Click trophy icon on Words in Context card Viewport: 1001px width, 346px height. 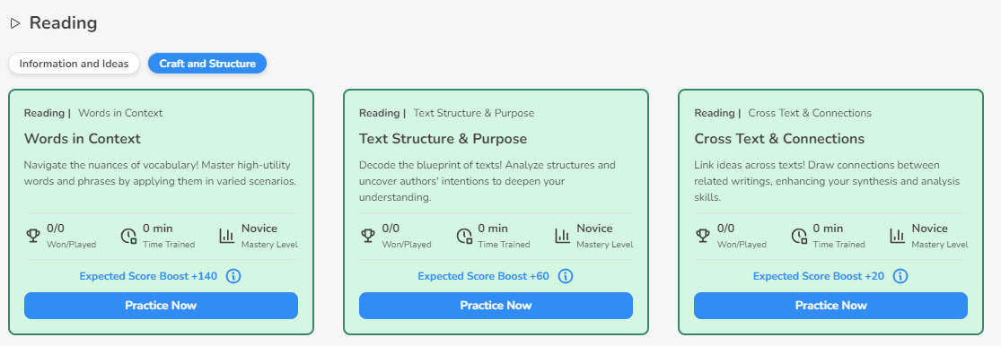[x=32, y=236]
